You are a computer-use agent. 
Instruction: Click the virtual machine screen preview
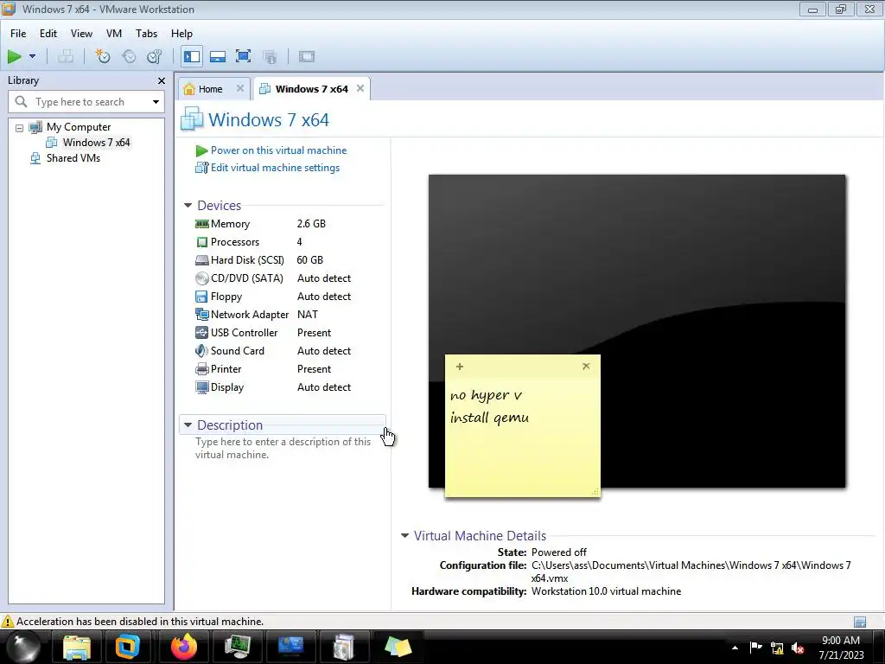click(637, 331)
